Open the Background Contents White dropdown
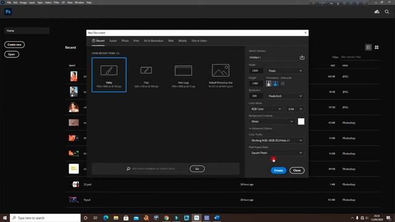The width and height of the screenshot is (395, 222). pos(272,121)
